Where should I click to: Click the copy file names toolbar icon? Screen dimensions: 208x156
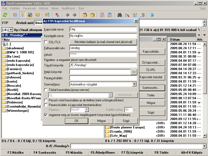142,15
